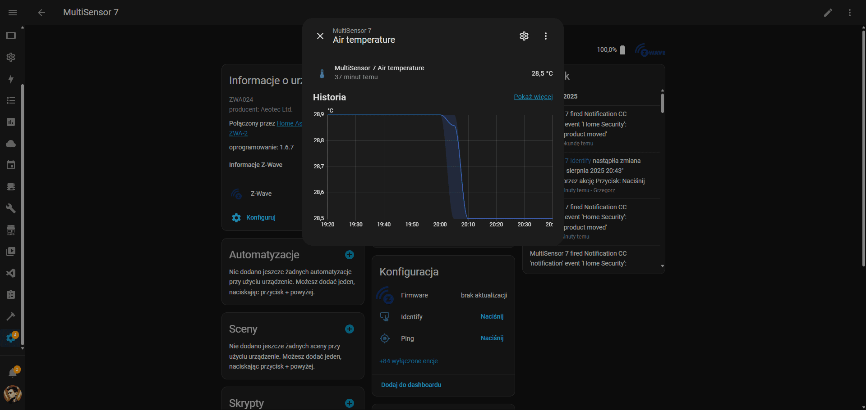Open the dialog's three-dot menu
Image resolution: width=866 pixels, height=410 pixels.
coord(545,36)
